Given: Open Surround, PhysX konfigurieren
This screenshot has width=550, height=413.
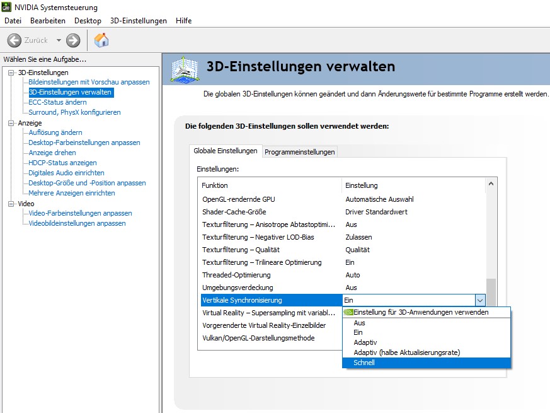Looking at the screenshot, I should pyautogui.click(x=74, y=112).
